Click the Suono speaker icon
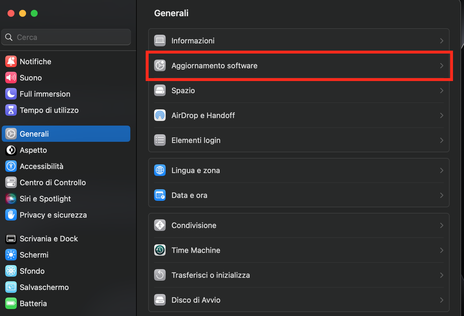This screenshot has width=464, height=316. pos(11,78)
